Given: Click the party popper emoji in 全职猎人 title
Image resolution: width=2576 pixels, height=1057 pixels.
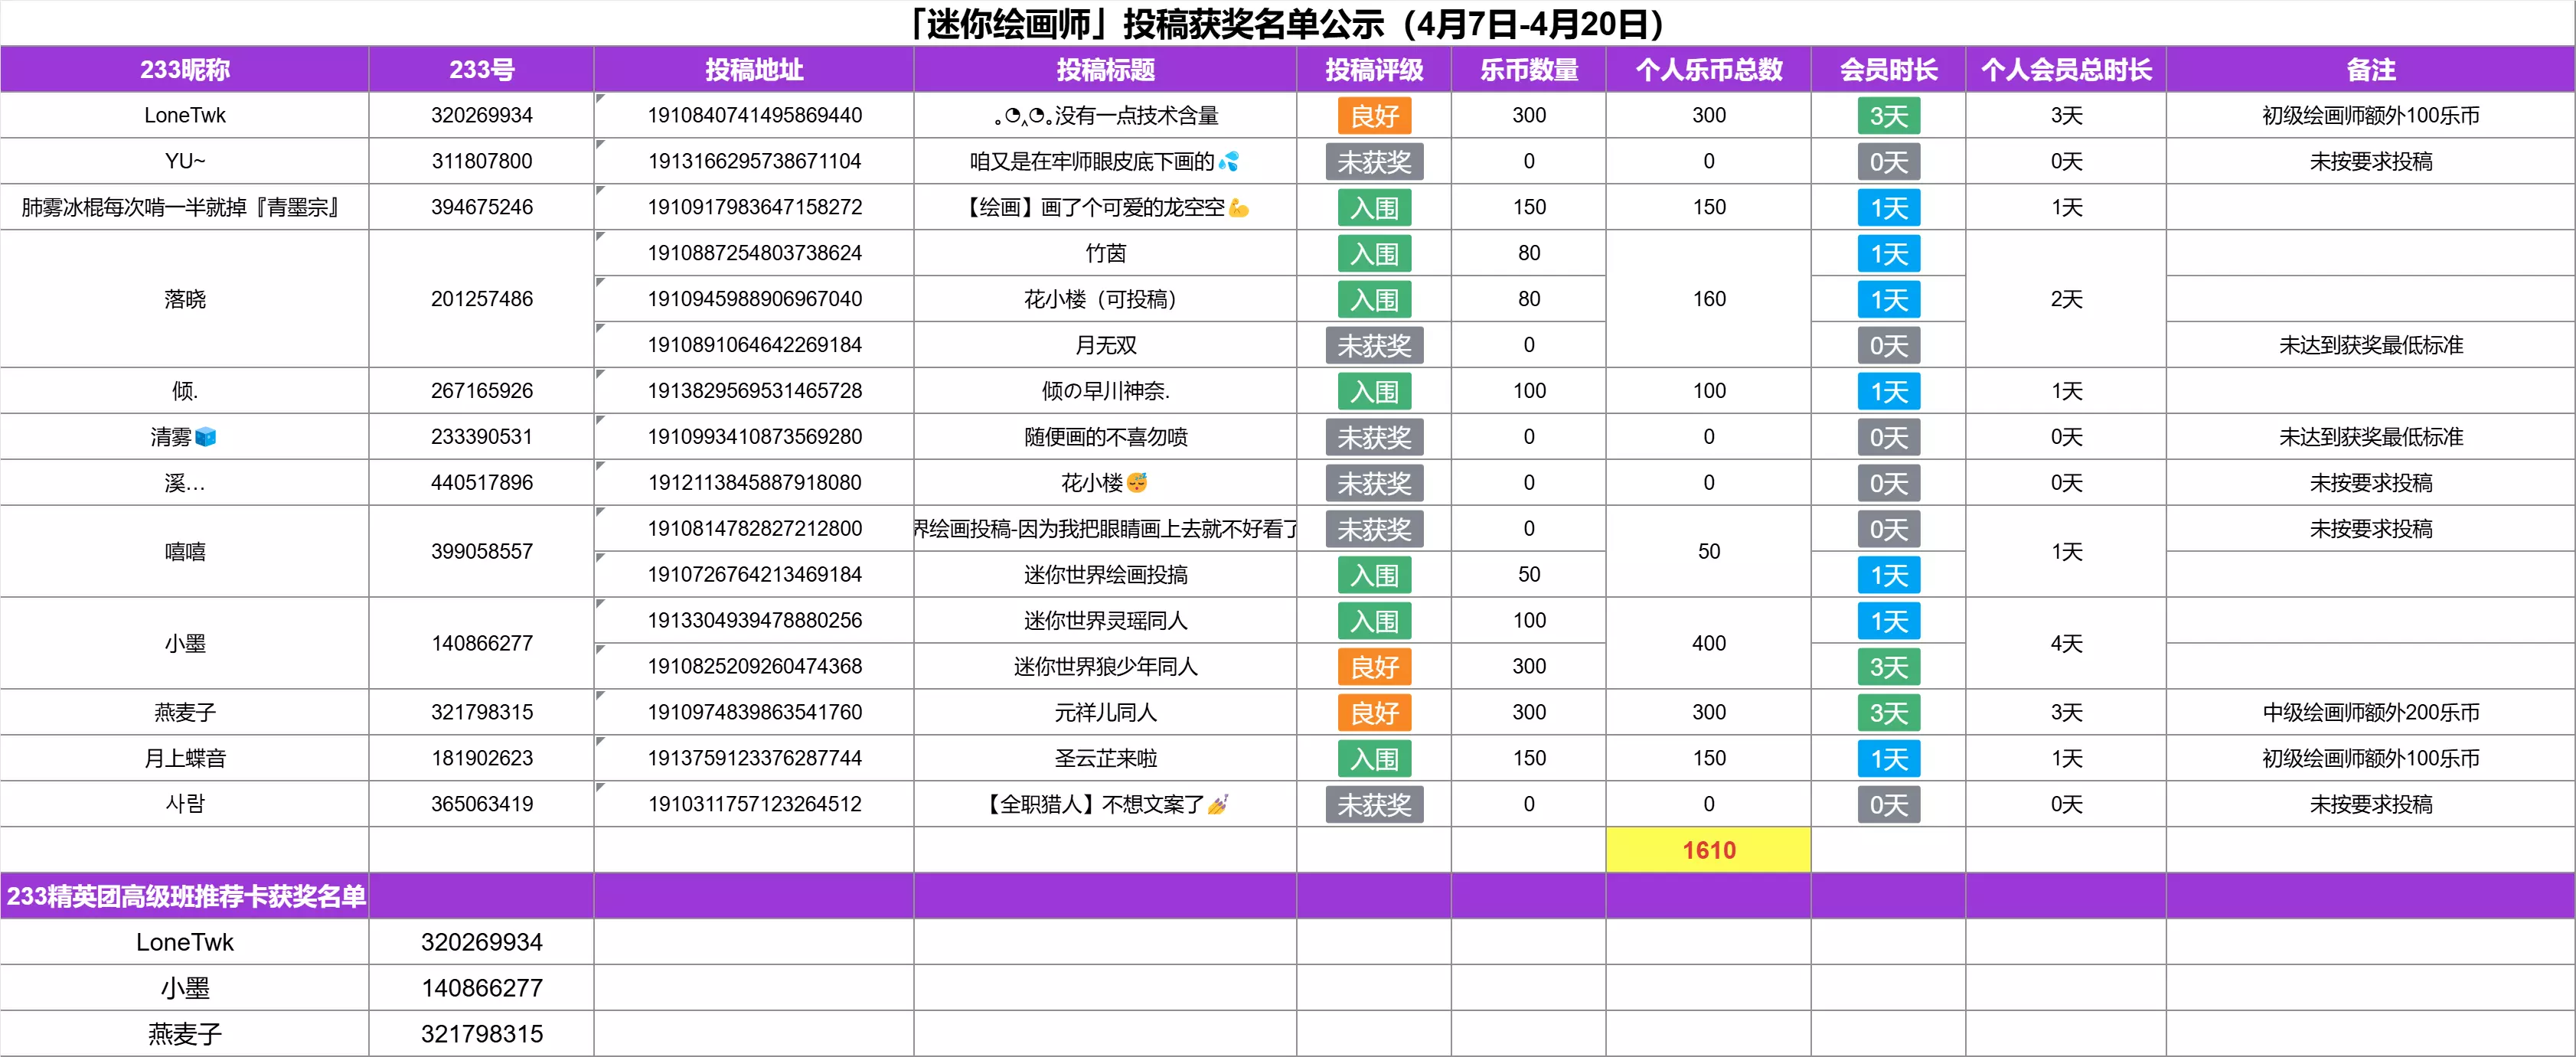Looking at the screenshot, I should [1218, 805].
